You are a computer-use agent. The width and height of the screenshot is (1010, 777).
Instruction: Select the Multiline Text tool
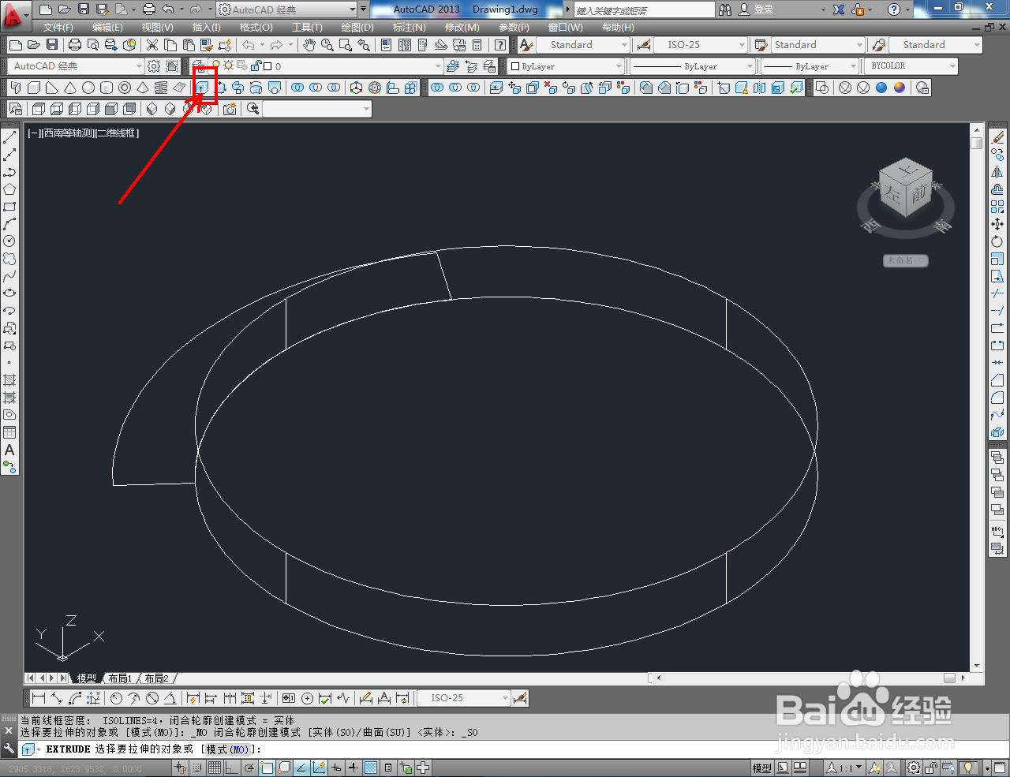(9, 450)
